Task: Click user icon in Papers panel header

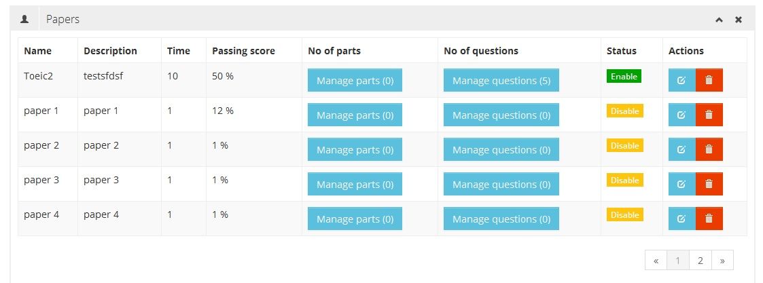Action: 25,20
